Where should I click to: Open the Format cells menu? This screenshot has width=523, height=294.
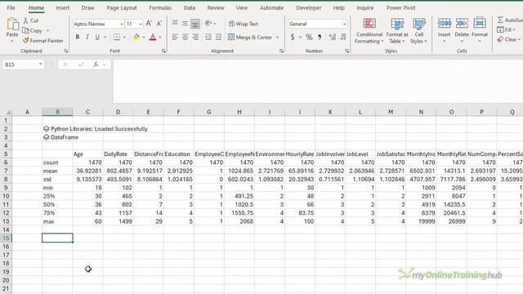[480, 30]
